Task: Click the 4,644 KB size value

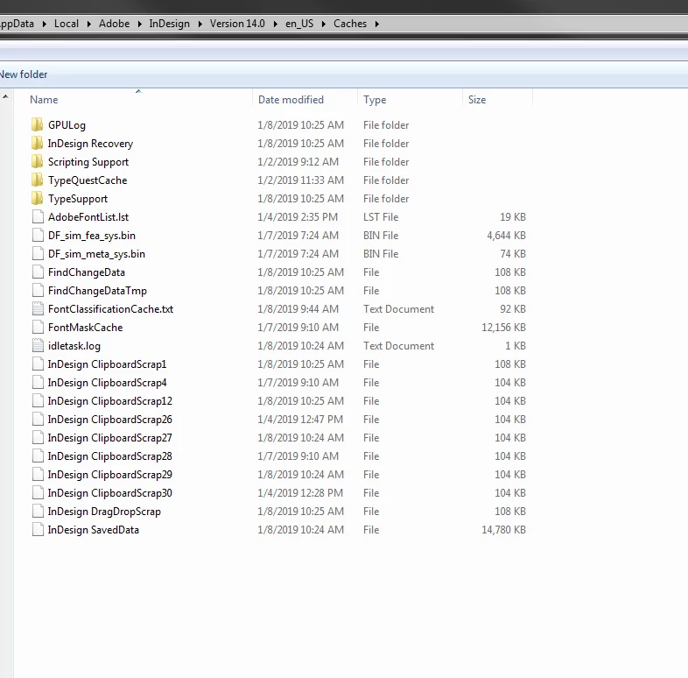Action: pyautogui.click(x=506, y=236)
